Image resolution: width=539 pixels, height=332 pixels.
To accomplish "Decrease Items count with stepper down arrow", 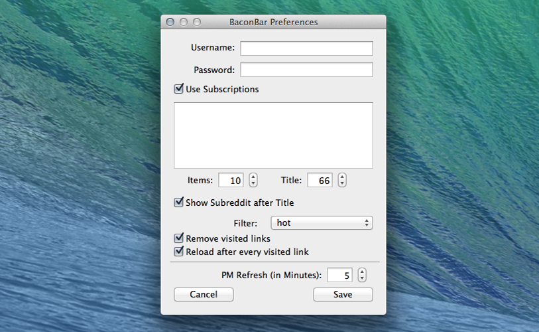I will tap(253, 184).
